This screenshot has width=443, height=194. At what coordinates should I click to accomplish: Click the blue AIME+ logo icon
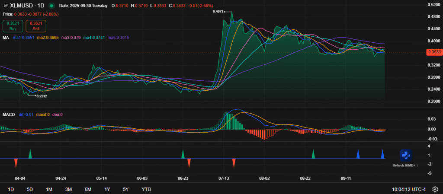click(x=405, y=156)
